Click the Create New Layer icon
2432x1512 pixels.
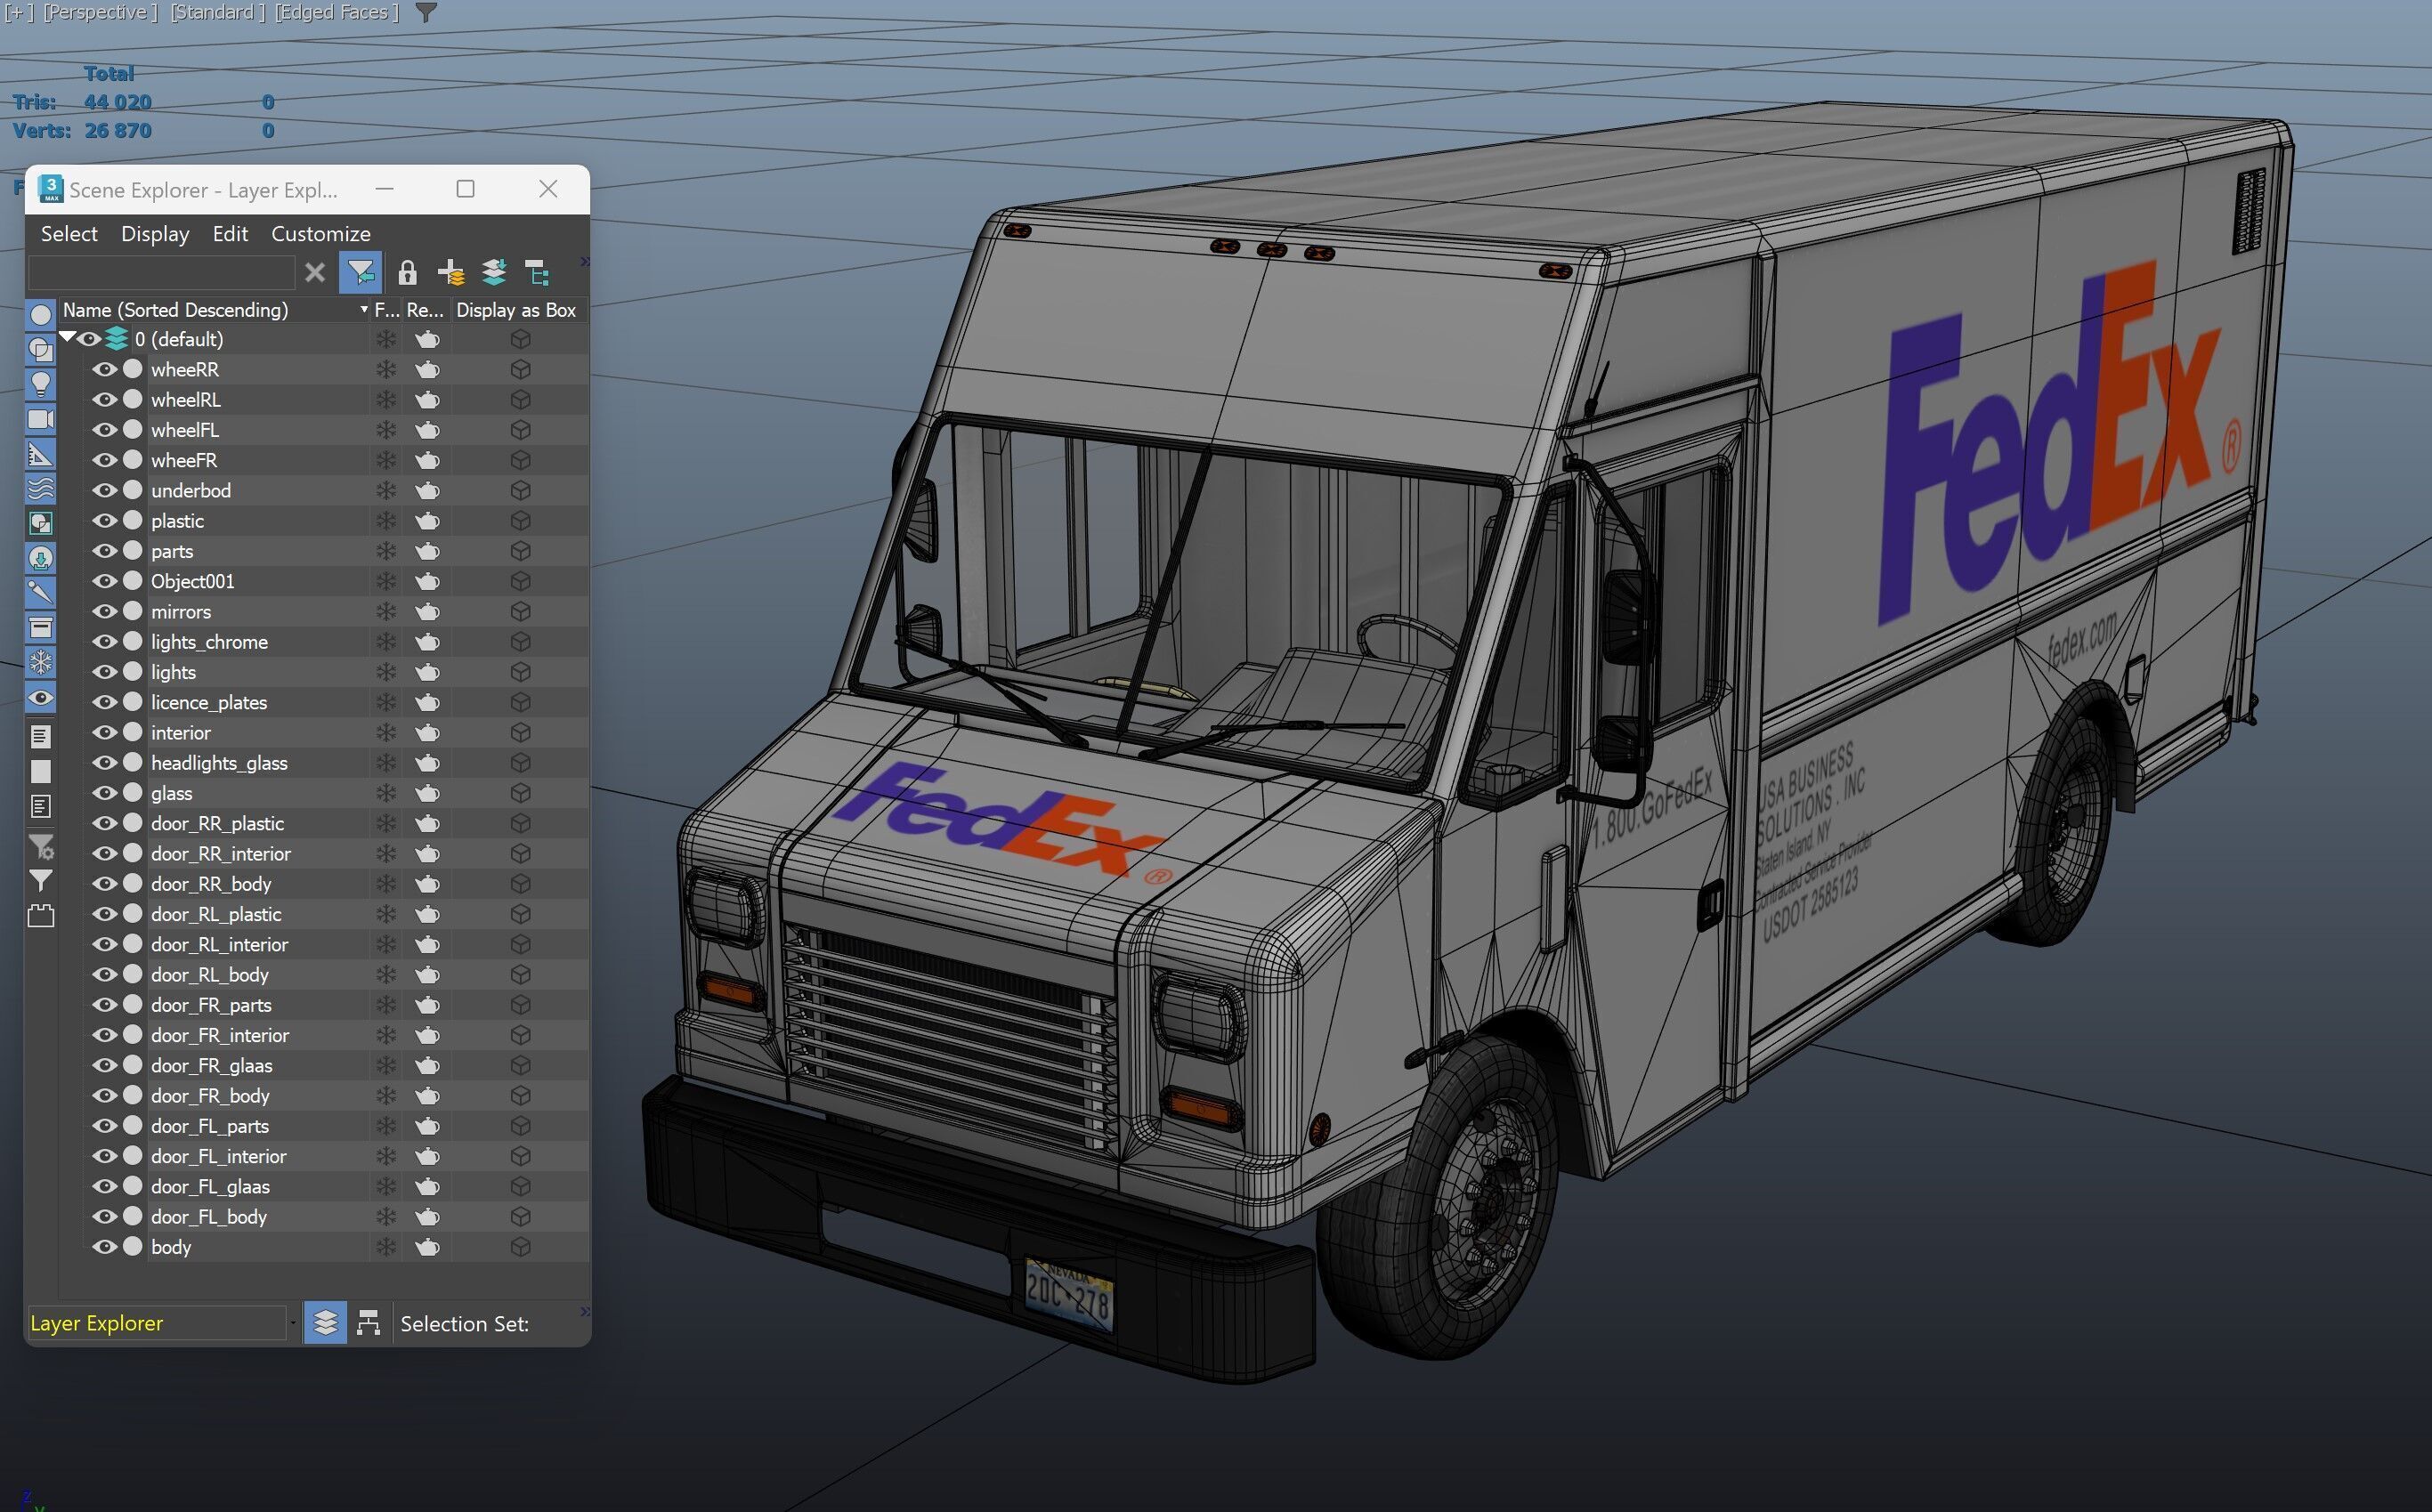[451, 273]
